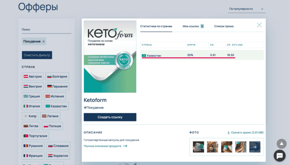Screen dimensions: 289x165
Task: Select the Словакия country chip
Action: pyautogui.click(x=58, y=146)
